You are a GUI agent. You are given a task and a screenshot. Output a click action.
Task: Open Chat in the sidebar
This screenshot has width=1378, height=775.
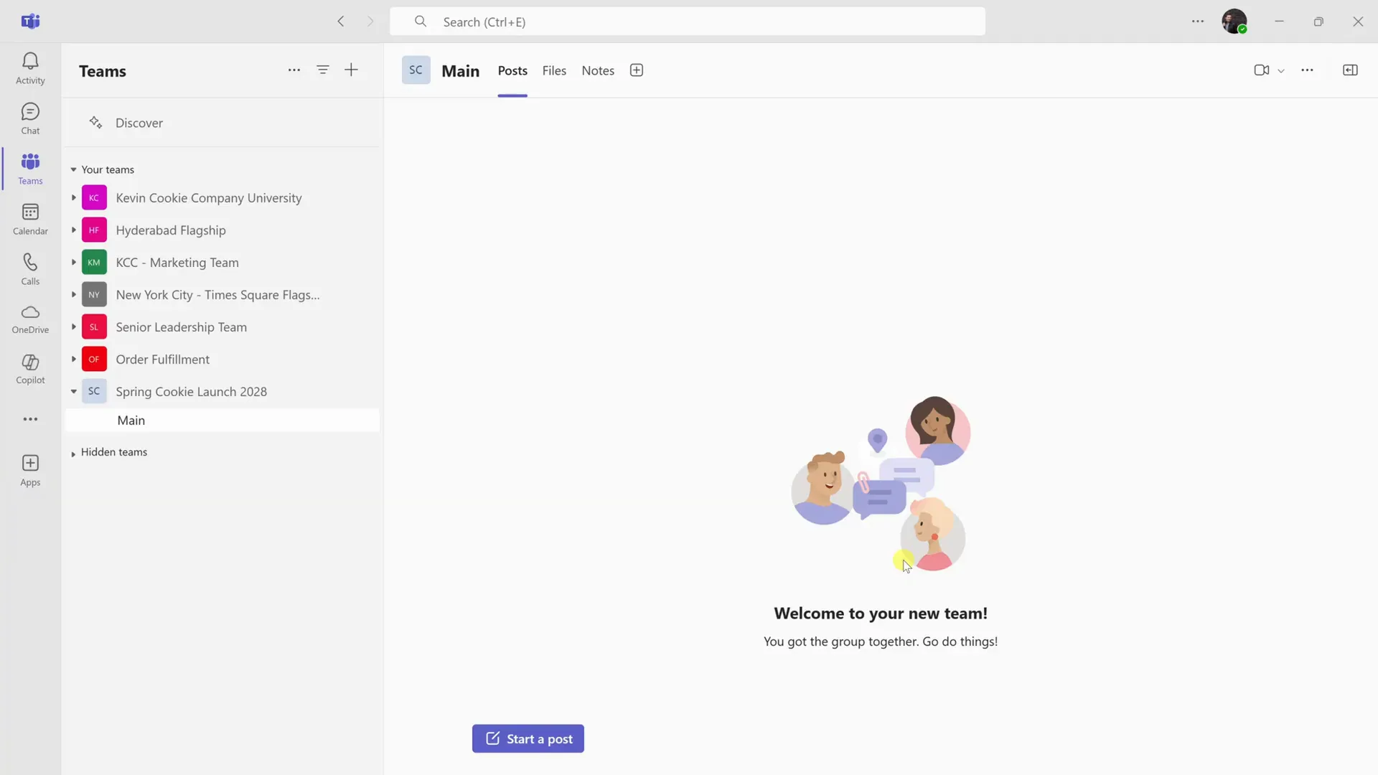coord(30,119)
